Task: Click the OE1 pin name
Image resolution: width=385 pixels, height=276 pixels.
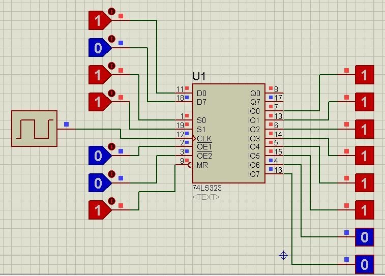Action: (204, 147)
